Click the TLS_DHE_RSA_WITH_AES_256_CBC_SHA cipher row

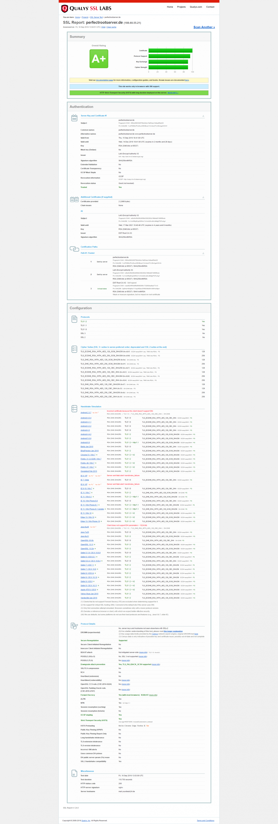(142, 397)
